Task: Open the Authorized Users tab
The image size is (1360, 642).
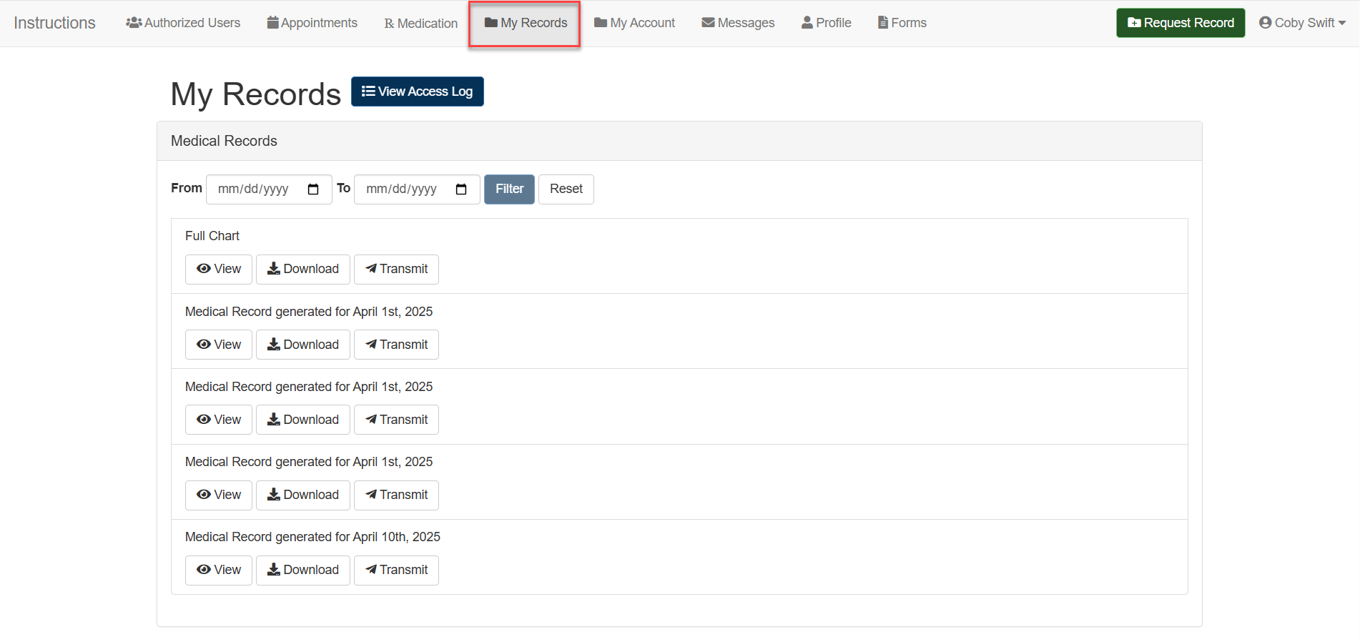Action: pyautogui.click(x=183, y=23)
